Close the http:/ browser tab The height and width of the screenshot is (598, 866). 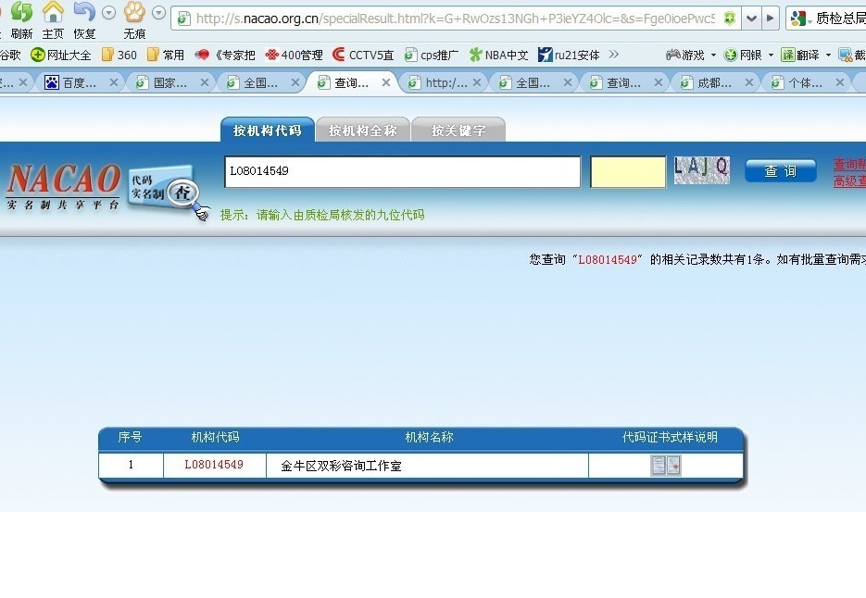[x=477, y=82]
